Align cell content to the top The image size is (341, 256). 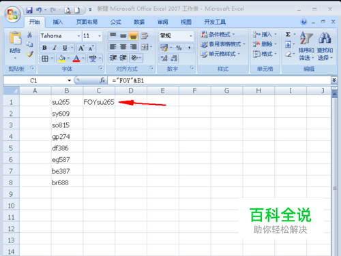[113, 35]
